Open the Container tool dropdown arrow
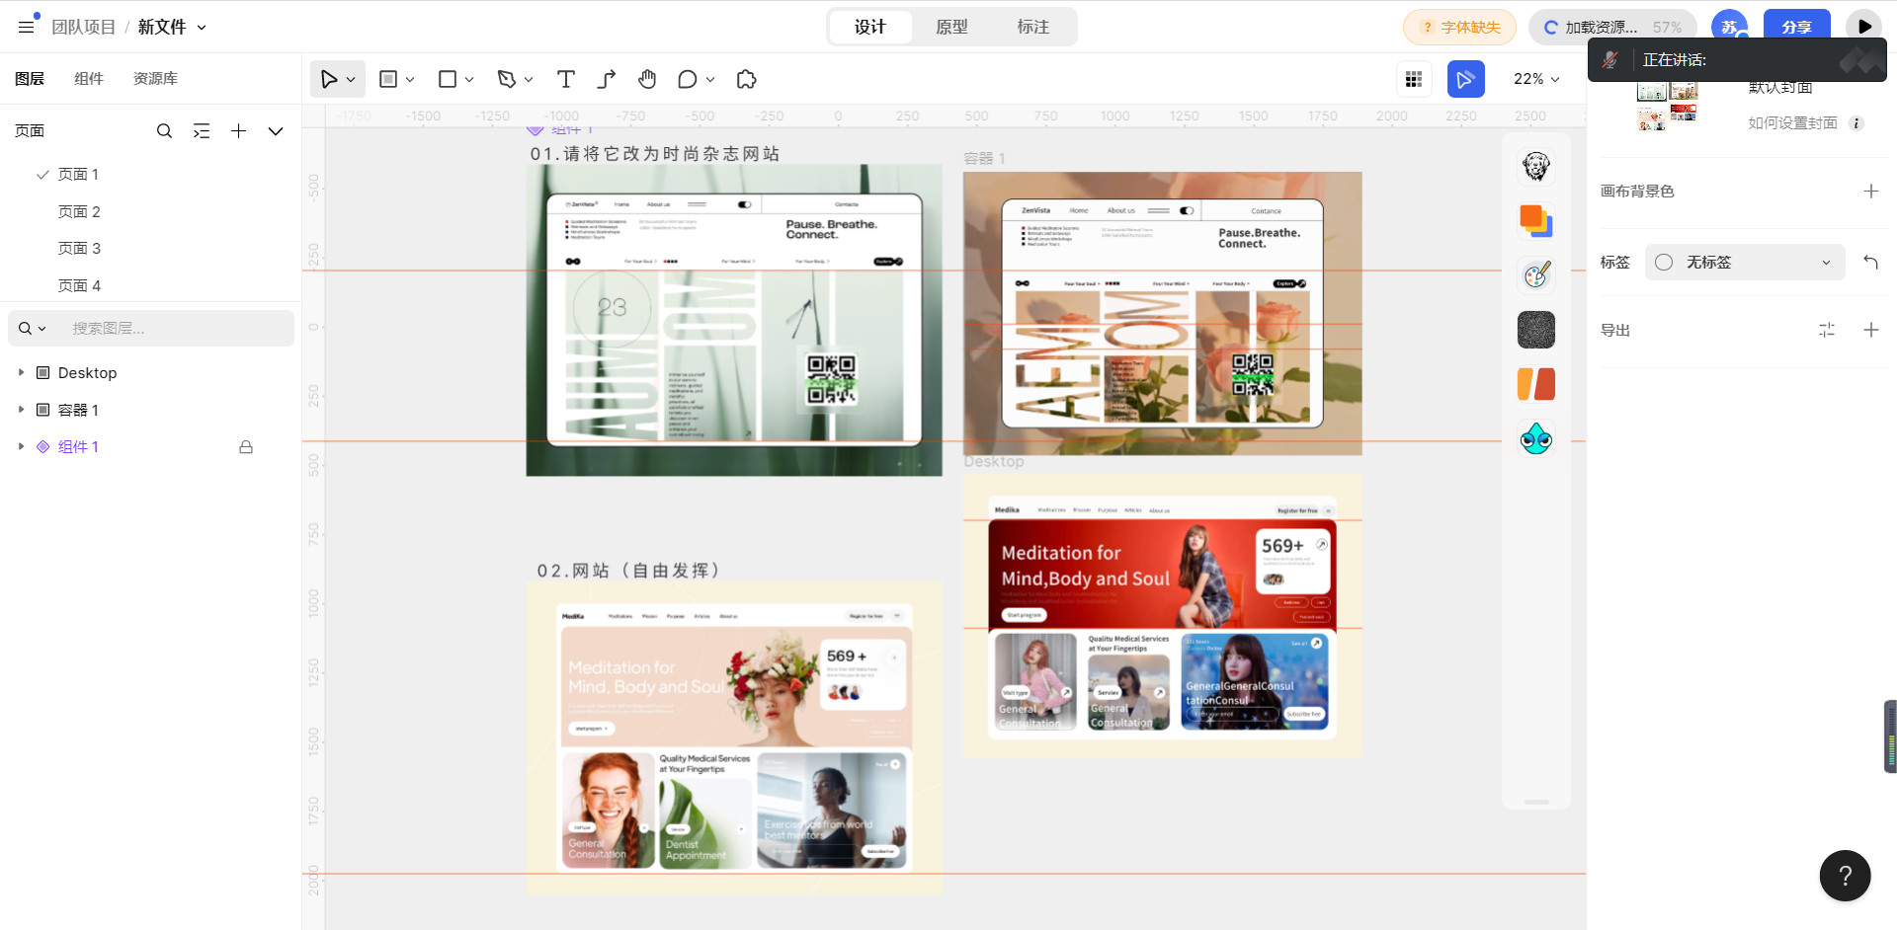This screenshot has height=930, width=1897. coord(410,79)
